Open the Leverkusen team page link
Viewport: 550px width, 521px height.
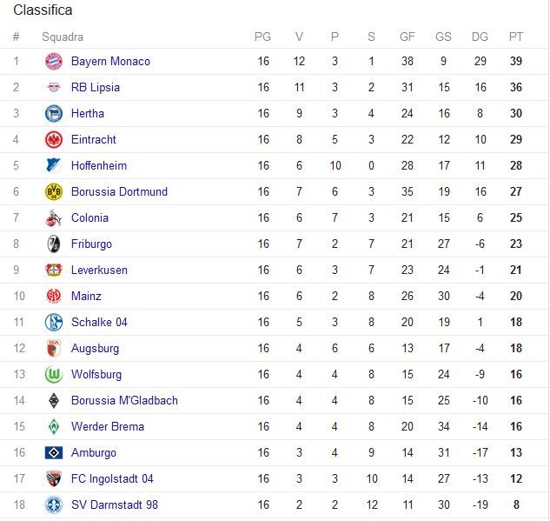tap(99, 270)
